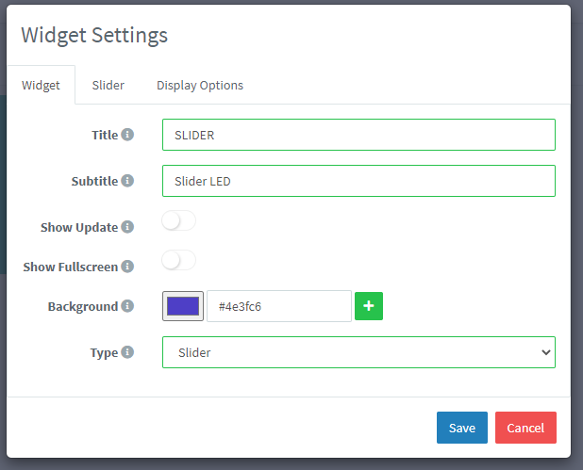Click the #4e3fc6 hex color field

279,306
